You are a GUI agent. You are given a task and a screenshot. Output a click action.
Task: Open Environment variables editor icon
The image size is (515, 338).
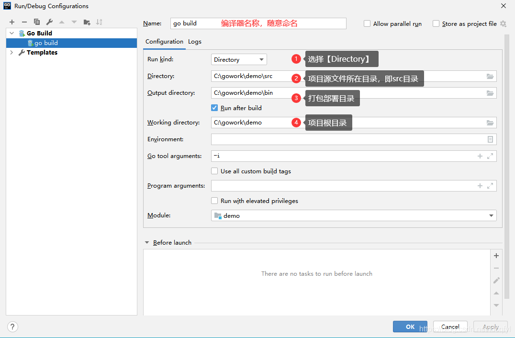[490, 139]
